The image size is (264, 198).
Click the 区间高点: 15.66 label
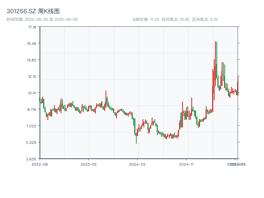(x=176, y=19)
